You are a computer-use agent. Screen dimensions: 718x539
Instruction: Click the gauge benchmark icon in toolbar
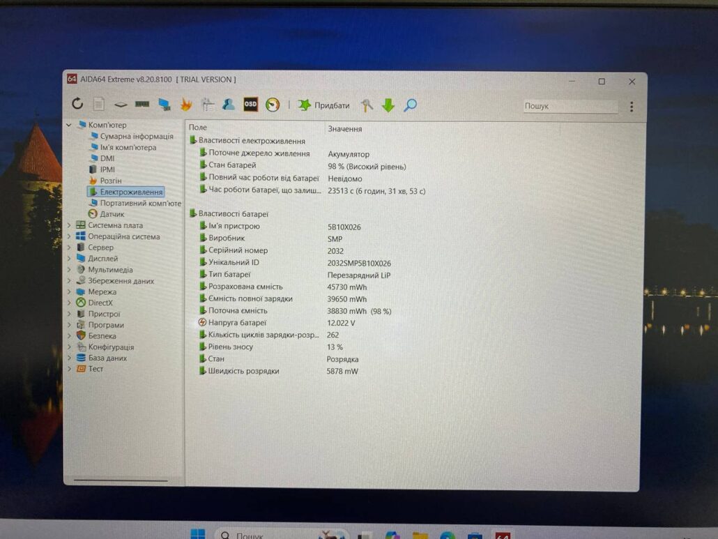(273, 105)
